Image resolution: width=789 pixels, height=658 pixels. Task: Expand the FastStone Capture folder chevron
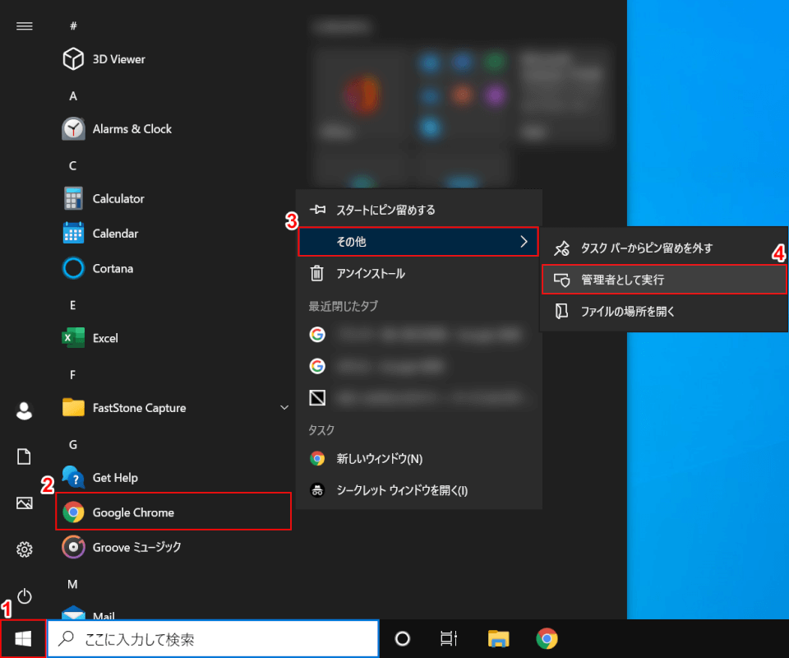tap(284, 407)
